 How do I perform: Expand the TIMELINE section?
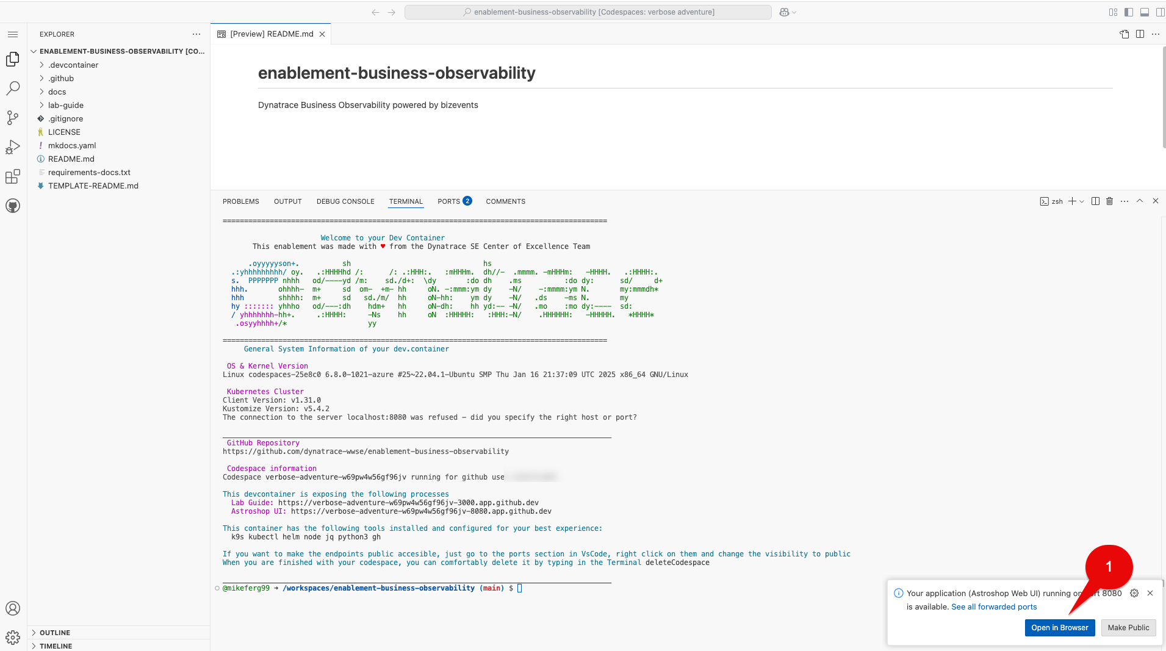point(119,646)
